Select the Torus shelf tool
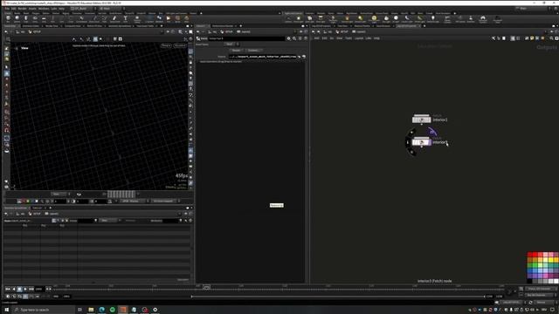 (x=35, y=18)
